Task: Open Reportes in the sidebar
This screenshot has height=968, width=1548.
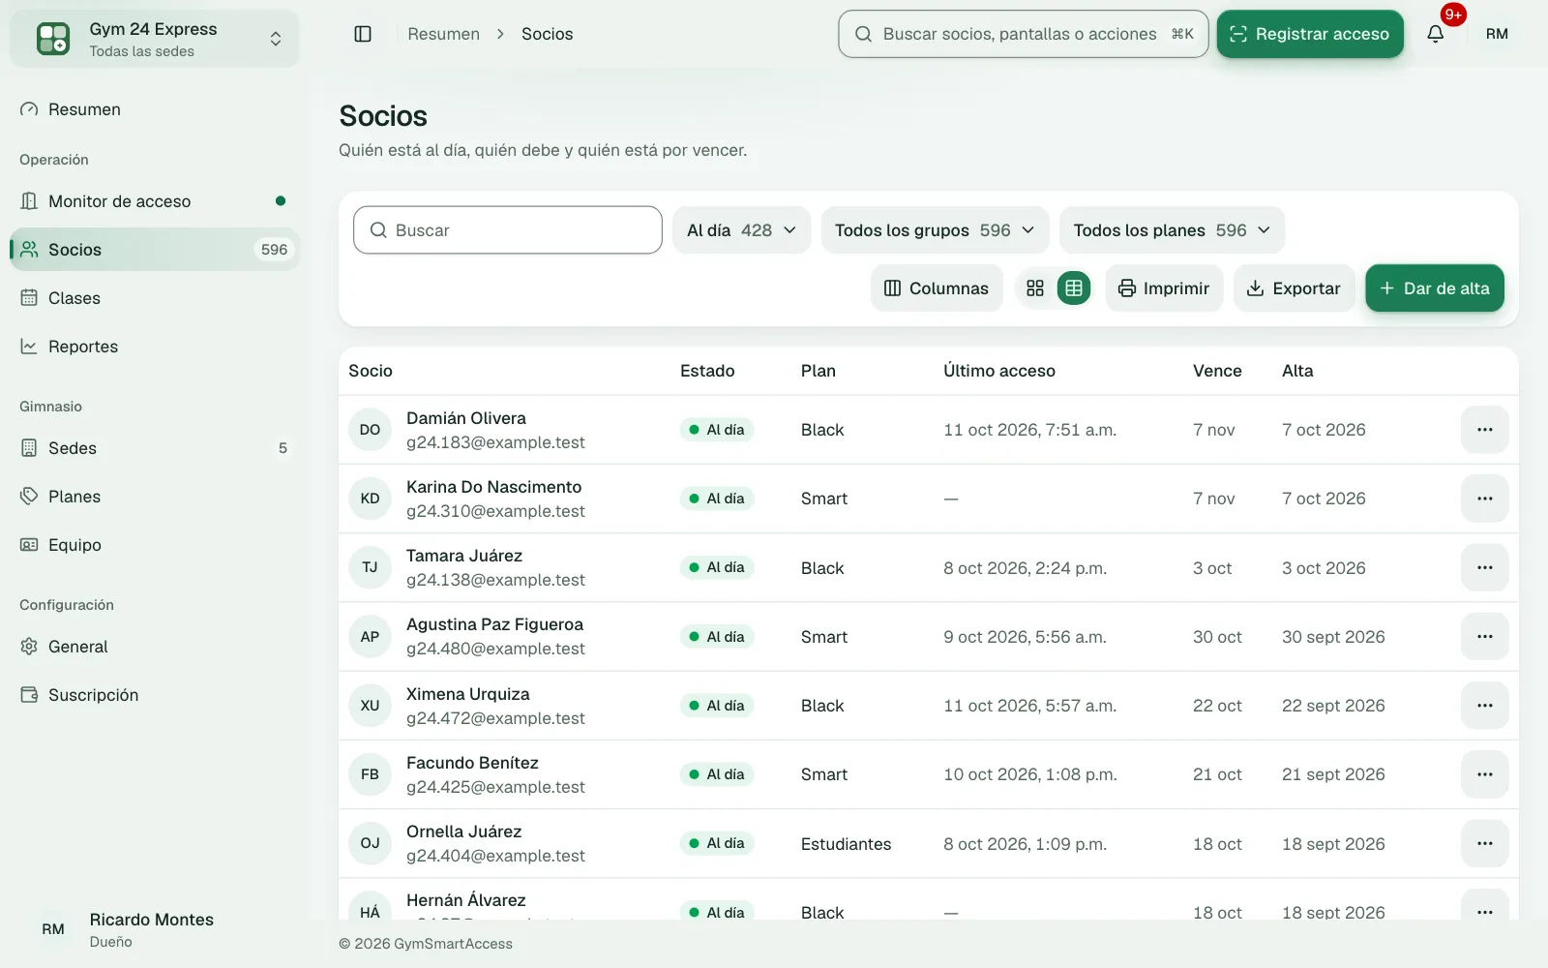Action: [155, 347]
